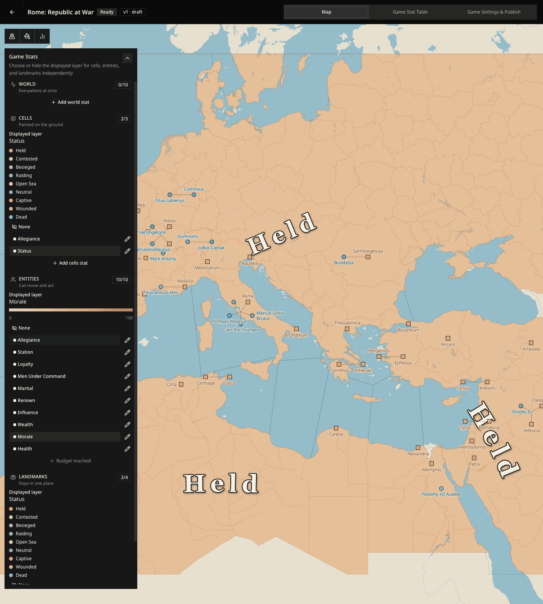543x604 pixels.
Task: Display entities Wealth layer
Action: (x=65, y=425)
